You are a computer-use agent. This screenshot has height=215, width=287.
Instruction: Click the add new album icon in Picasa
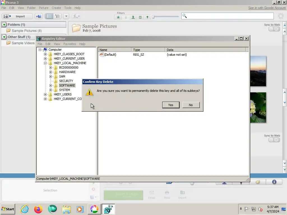coord(39,16)
